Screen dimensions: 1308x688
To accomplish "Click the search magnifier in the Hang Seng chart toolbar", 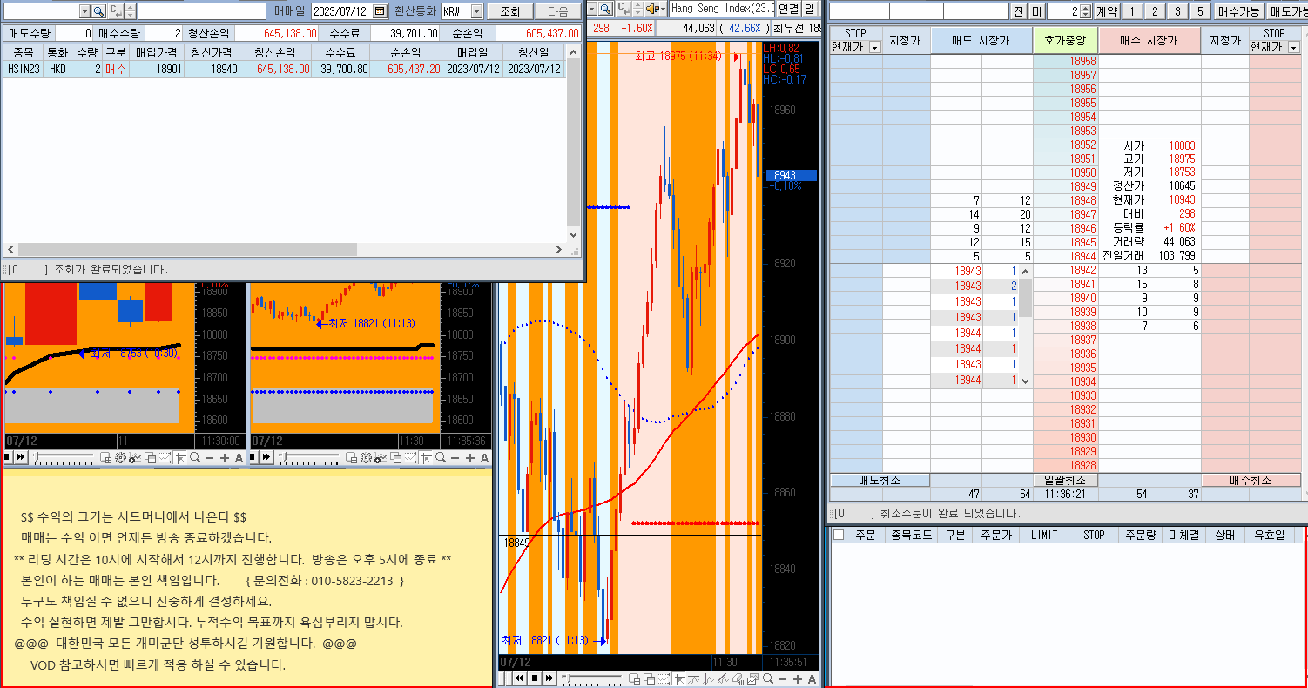I will click(607, 9).
